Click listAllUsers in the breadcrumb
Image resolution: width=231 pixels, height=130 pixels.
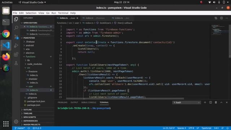coord(105,23)
